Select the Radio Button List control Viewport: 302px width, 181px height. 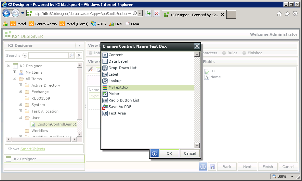[x=124, y=100]
